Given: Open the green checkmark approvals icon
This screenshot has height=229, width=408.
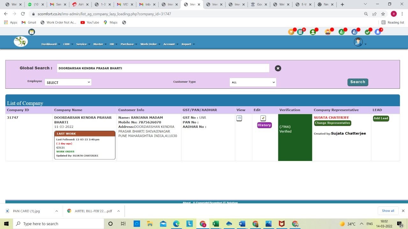Looking at the screenshot, I should point(368,32).
